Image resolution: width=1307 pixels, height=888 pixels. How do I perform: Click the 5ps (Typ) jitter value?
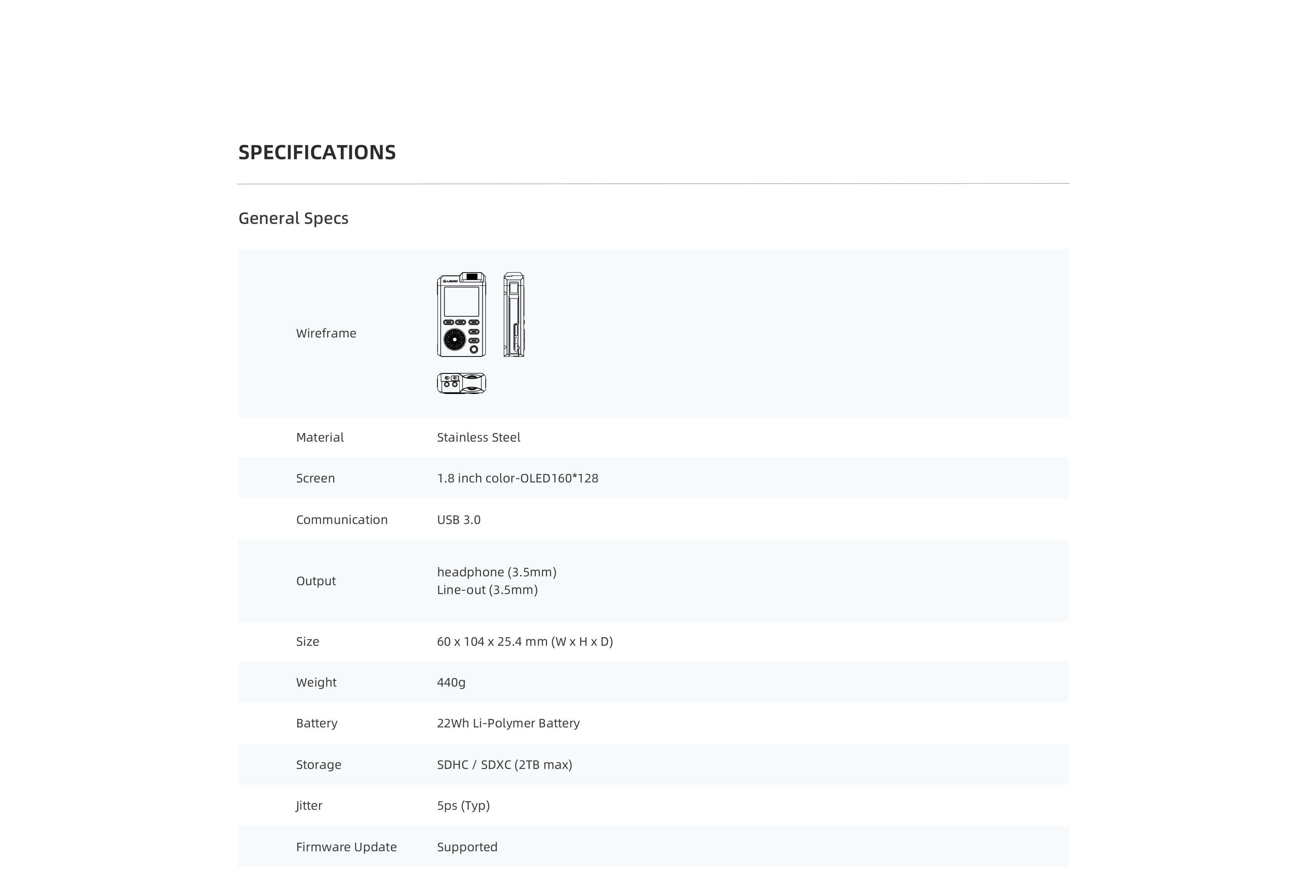[463, 805]
